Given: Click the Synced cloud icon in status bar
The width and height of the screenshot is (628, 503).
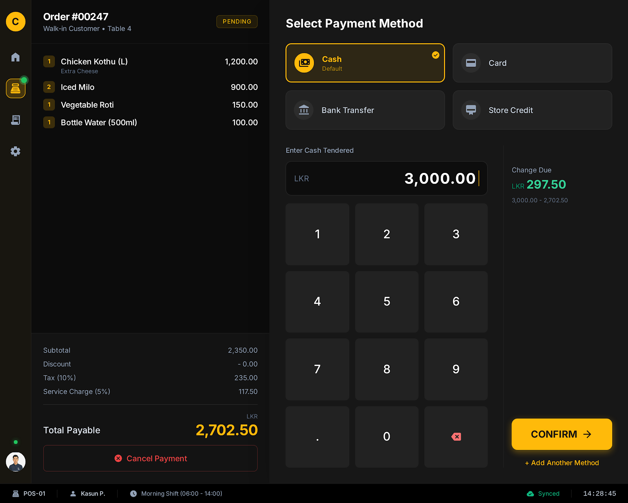Looking at the screenshot, I should coord(531,494).
